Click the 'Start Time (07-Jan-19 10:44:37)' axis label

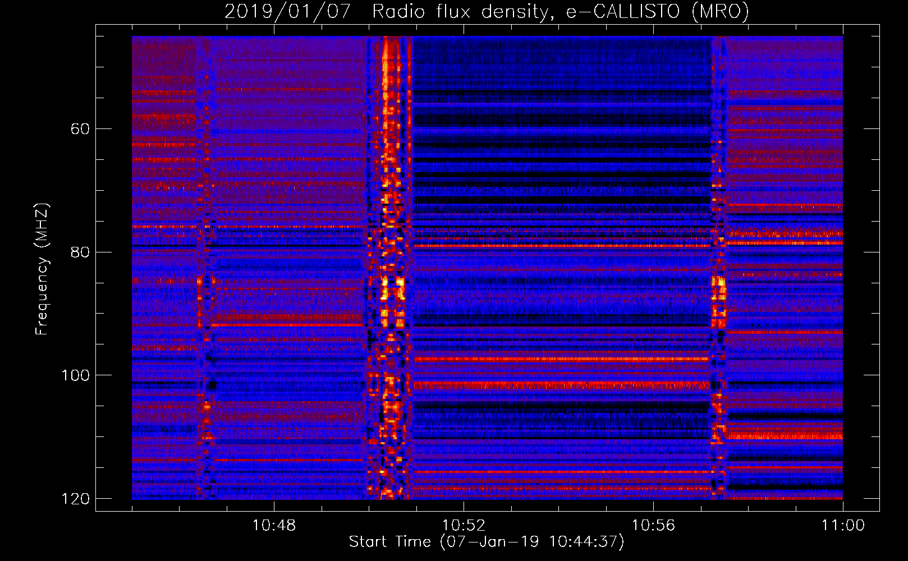click(x=487, y=542)
